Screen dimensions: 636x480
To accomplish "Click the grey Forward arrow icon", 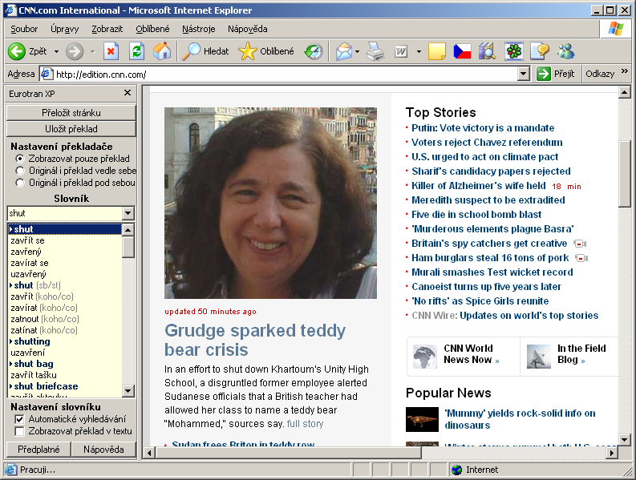I will tap(75, 51).
